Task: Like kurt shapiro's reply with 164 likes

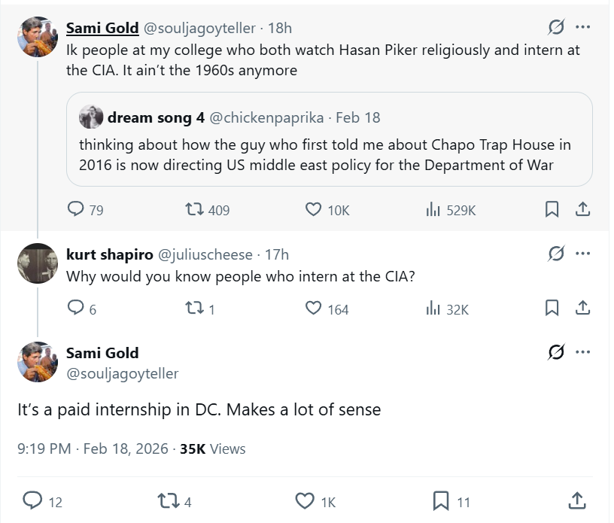Action: pyautogui.click(x=314, y=308)
